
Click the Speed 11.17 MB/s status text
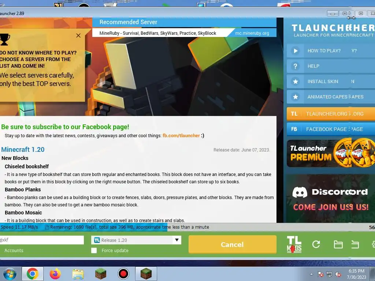19,227
